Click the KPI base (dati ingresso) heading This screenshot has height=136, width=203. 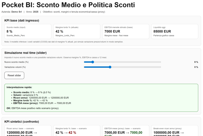[x=22, y=20]
